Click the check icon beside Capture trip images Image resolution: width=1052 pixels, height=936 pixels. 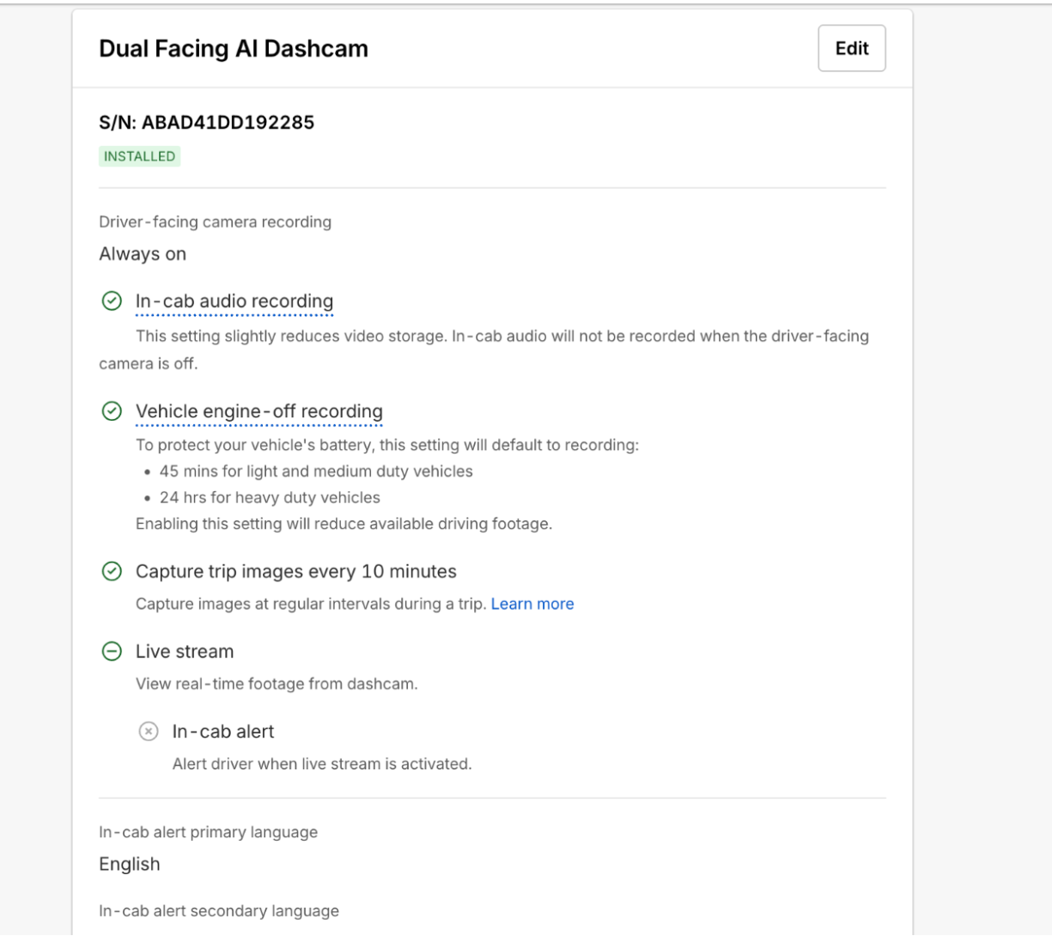pyautogui.click(x=112, y=571)
